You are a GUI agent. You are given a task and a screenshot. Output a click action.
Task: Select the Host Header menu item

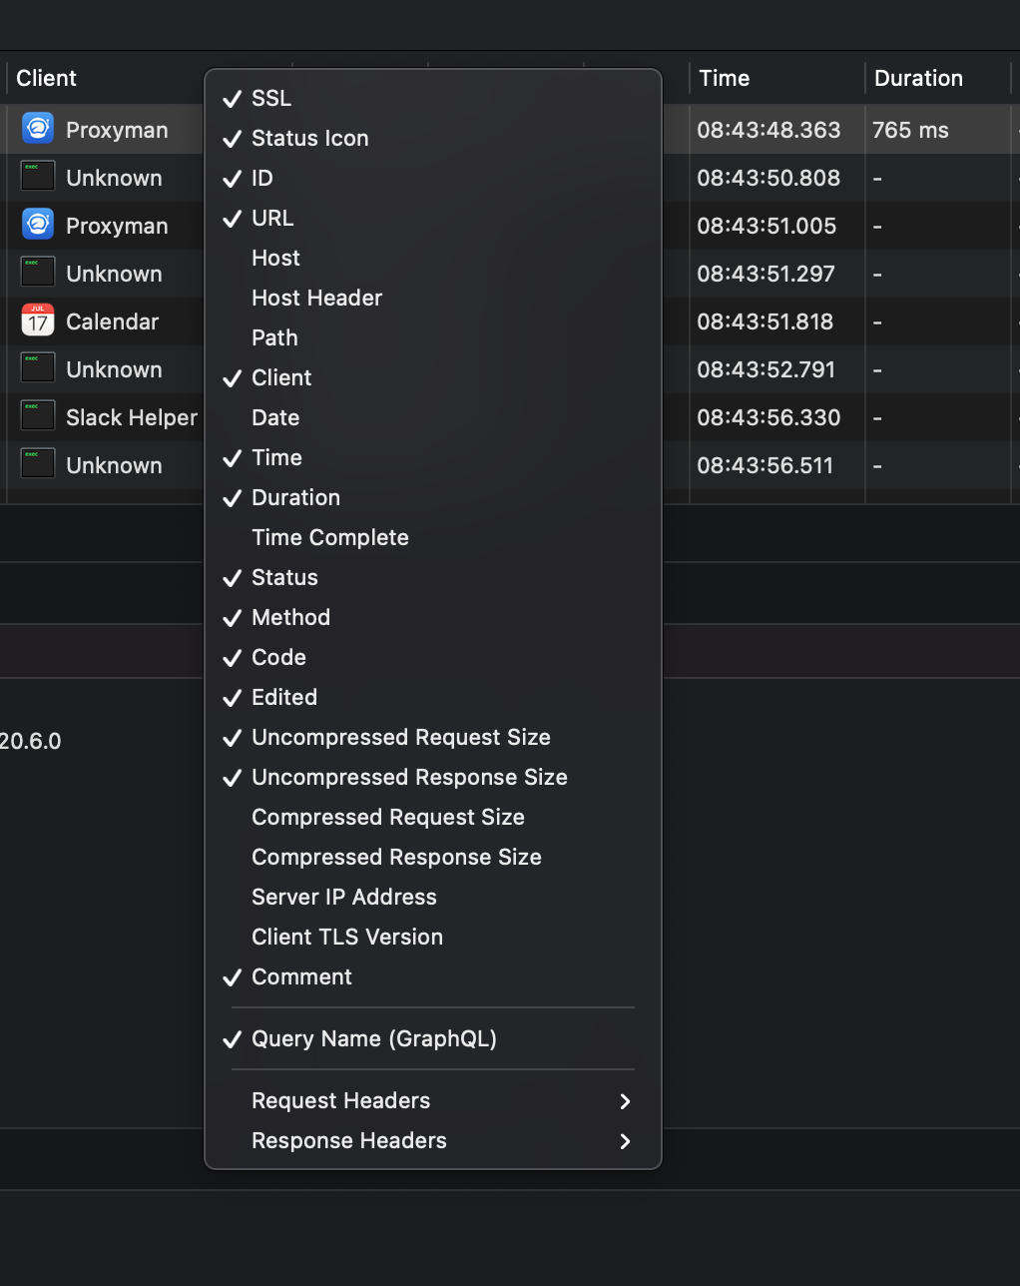tap(316, 298)
